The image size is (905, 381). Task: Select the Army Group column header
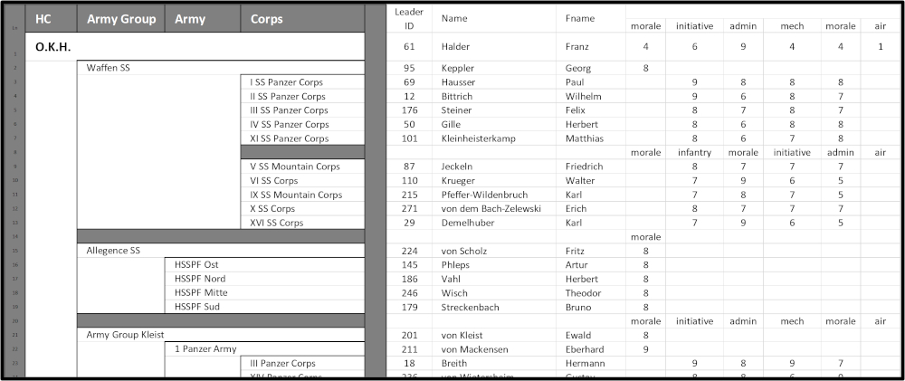click(x=121, y=19)
